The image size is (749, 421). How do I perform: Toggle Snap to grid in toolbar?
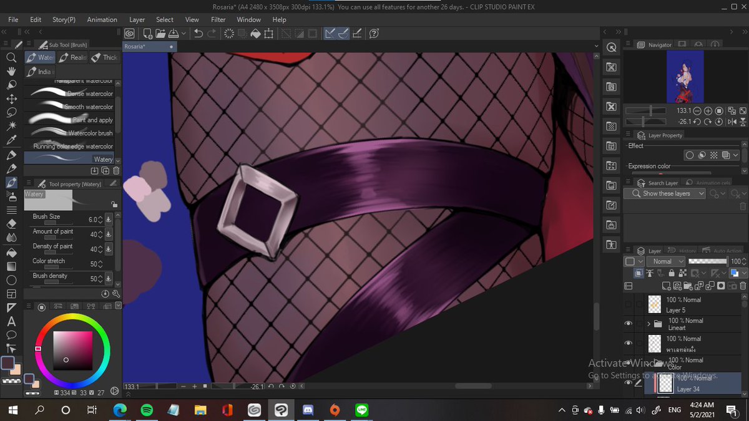(x=356, y=34)
